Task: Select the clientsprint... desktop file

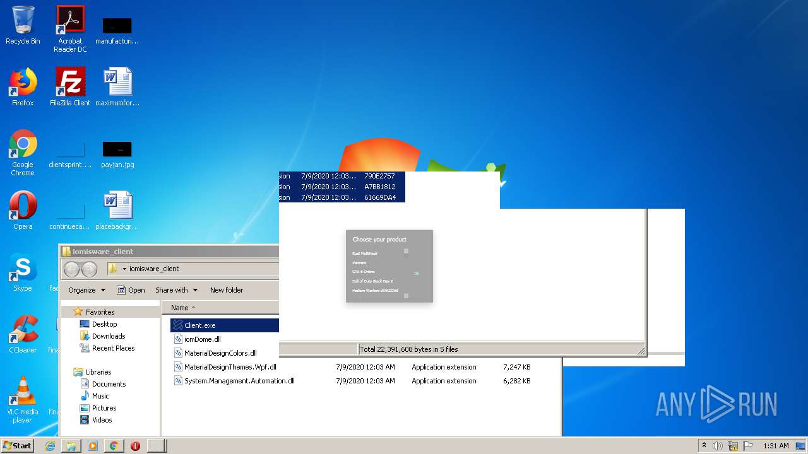Action: pyautogui.click(x=70, y=154)
